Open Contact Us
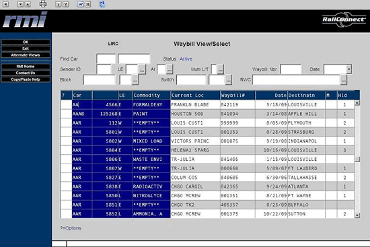Image resolution: width=370 pixels, height=247 pixels. coord(26,73)
